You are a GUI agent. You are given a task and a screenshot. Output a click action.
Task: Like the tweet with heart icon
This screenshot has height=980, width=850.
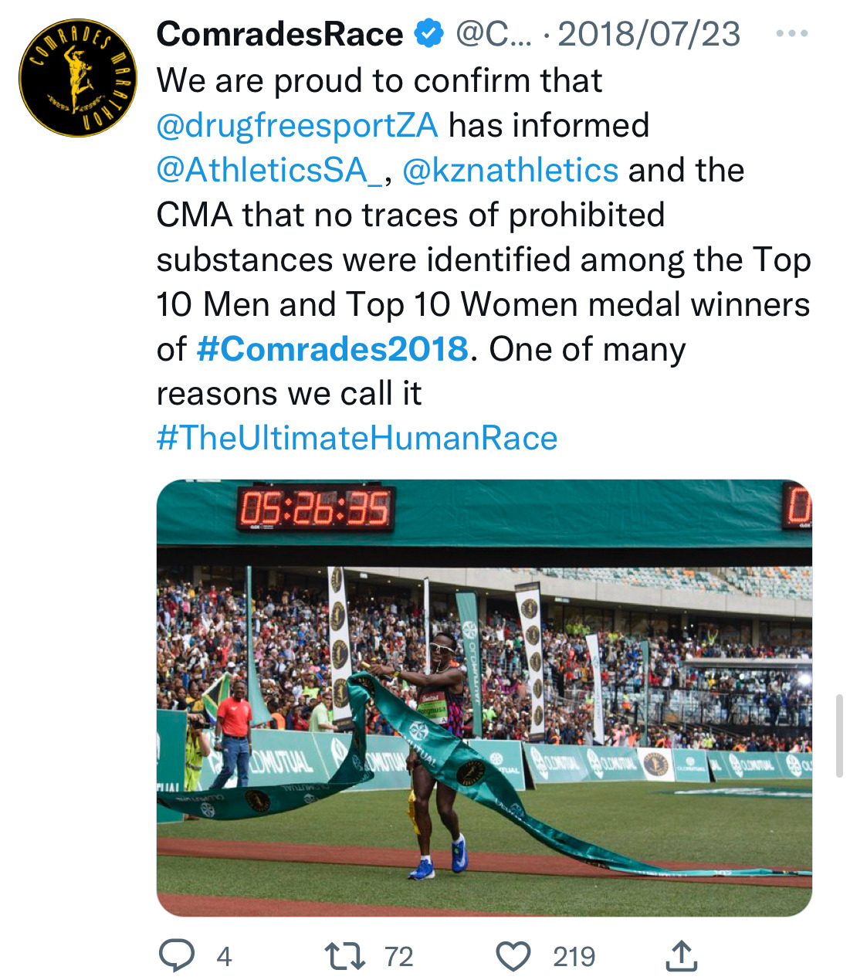click(513, 956)
